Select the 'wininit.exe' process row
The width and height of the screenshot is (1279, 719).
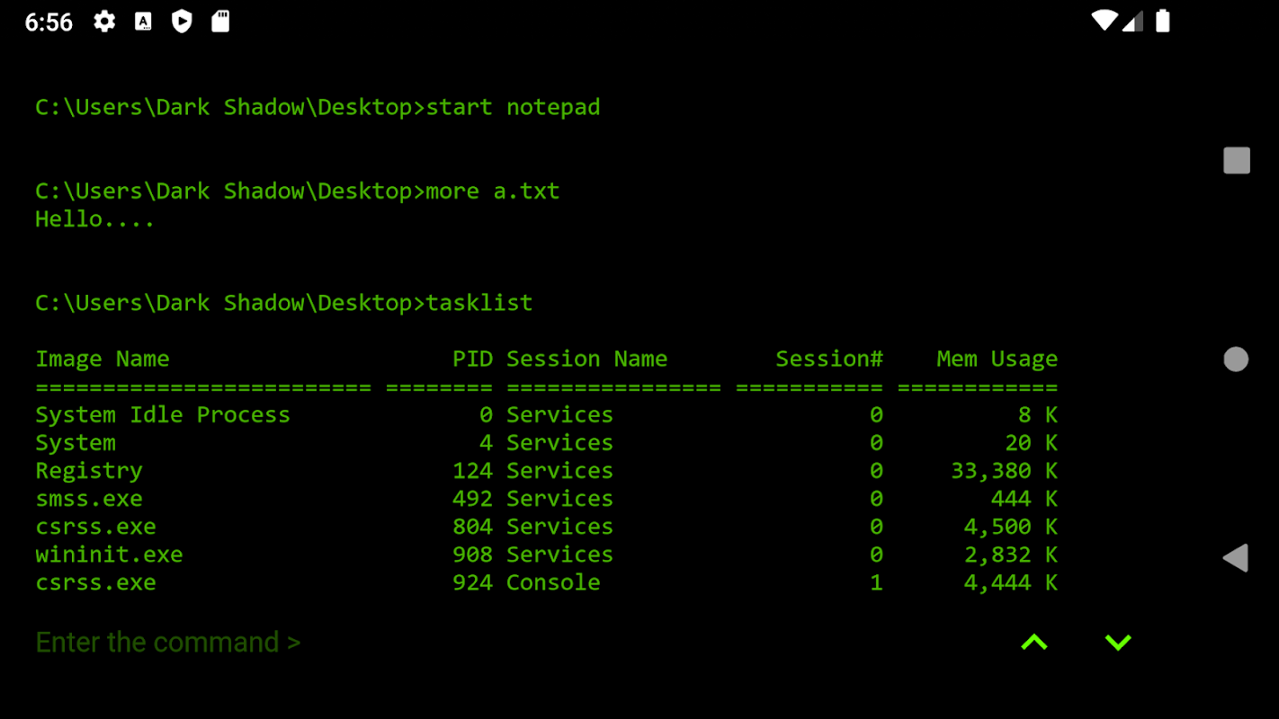click(x=109, y=555)
